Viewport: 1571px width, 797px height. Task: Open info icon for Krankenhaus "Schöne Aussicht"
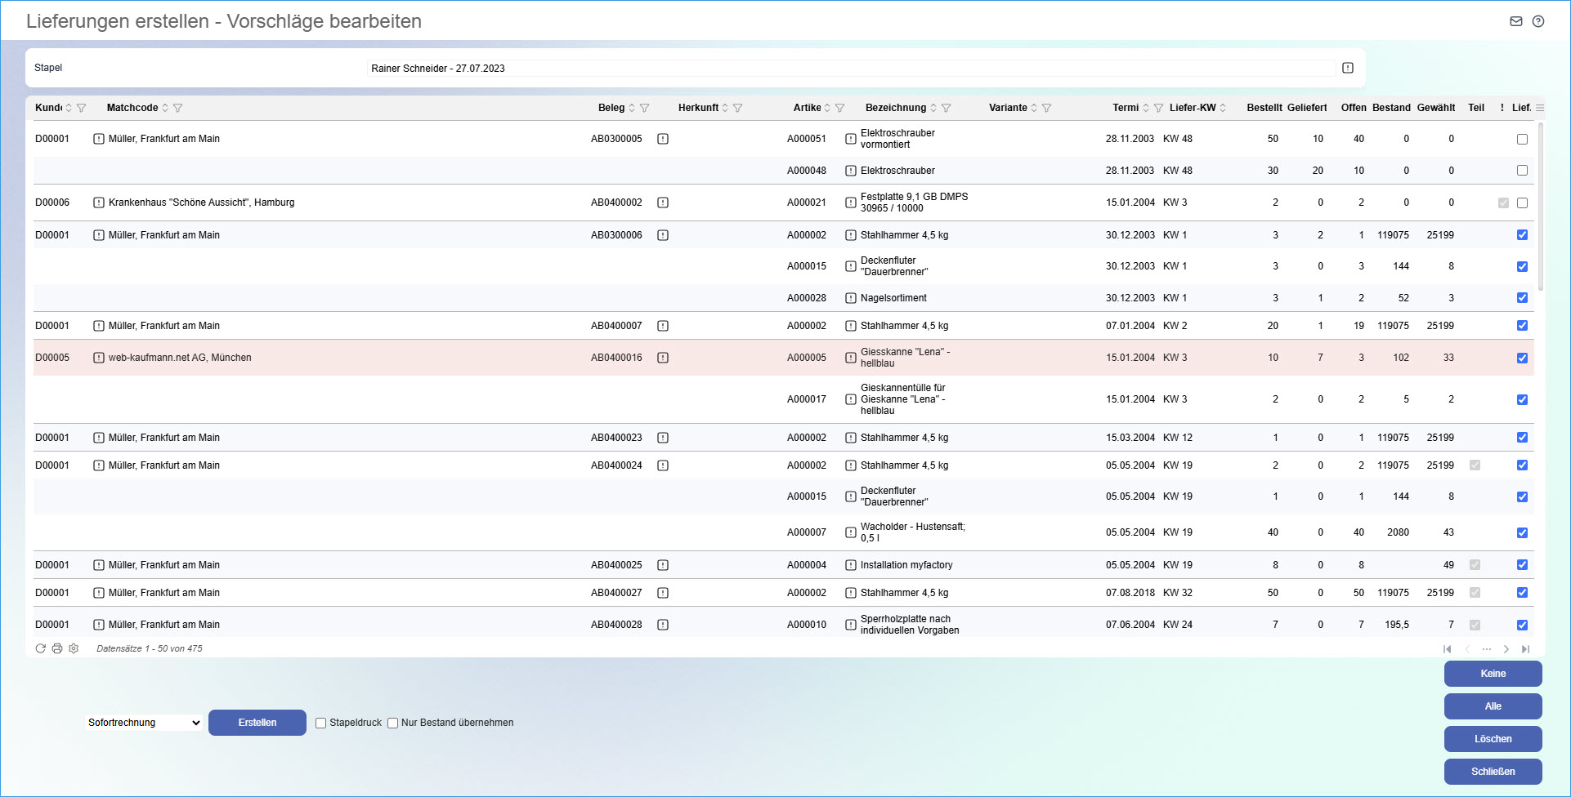[x=99, y=203]
